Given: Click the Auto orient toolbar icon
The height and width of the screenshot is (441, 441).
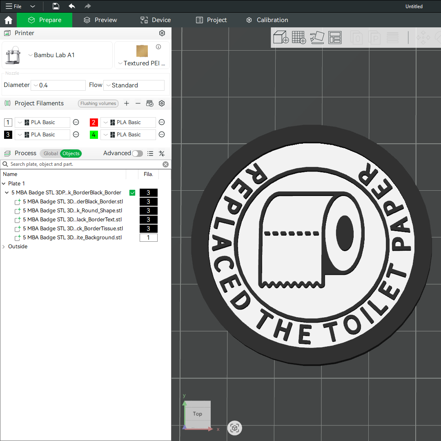Looking at the screenshot, I should (317, 38).
